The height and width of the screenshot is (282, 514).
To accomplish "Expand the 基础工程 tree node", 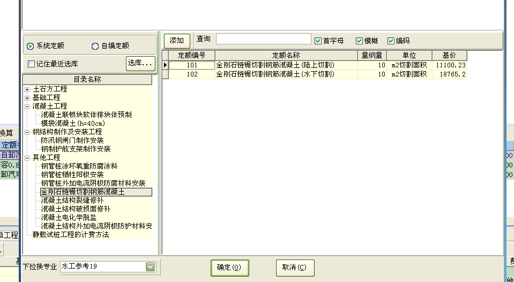I will pyautogui.click(x=27, y=98).
